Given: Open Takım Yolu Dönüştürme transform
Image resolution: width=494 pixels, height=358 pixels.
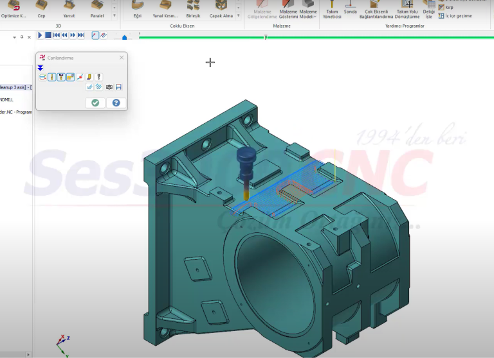Looking at the screenshot, I should (407, 10).
